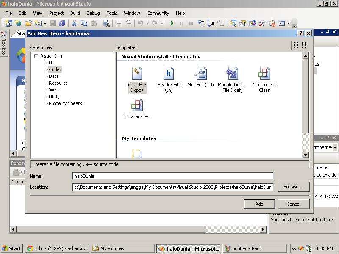Image resolution: width=339 pixels, height=254 pixels.
Task: Switch templates to large icons view
Action: 296,45
